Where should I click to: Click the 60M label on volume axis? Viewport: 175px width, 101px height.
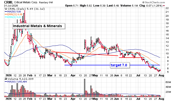pos(168,82)
